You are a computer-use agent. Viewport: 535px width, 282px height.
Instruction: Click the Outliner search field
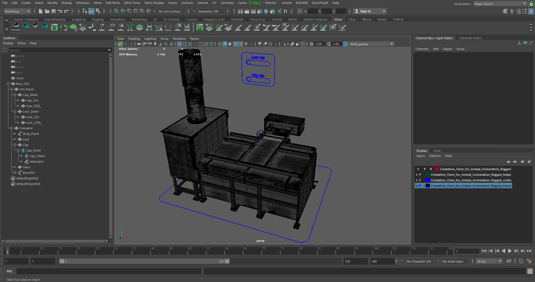pyautogui.click(x=60, y=50)
